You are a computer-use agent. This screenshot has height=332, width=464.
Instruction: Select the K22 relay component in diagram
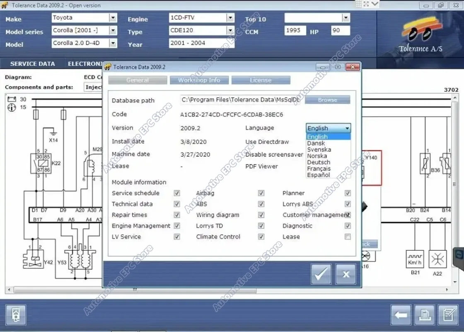41,163
